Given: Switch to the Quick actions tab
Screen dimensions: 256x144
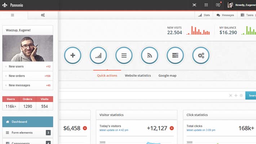Looking at the screenshot, I should (x=107, y=76).
